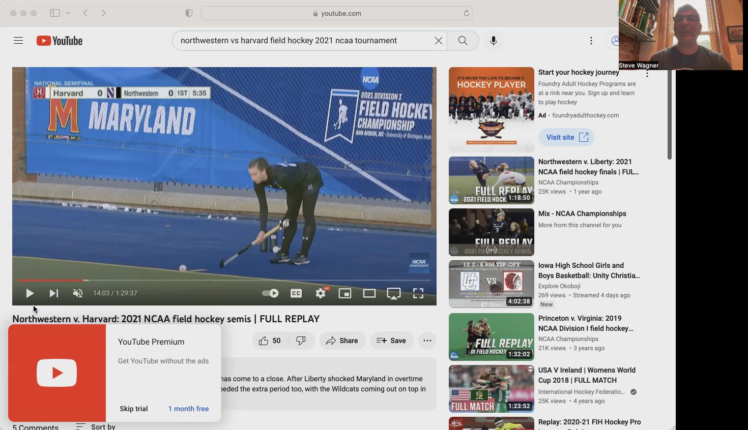Click NCAA Championships channel under Liberty video
This screenshot has width=748, height=430.
click(568, 182)
